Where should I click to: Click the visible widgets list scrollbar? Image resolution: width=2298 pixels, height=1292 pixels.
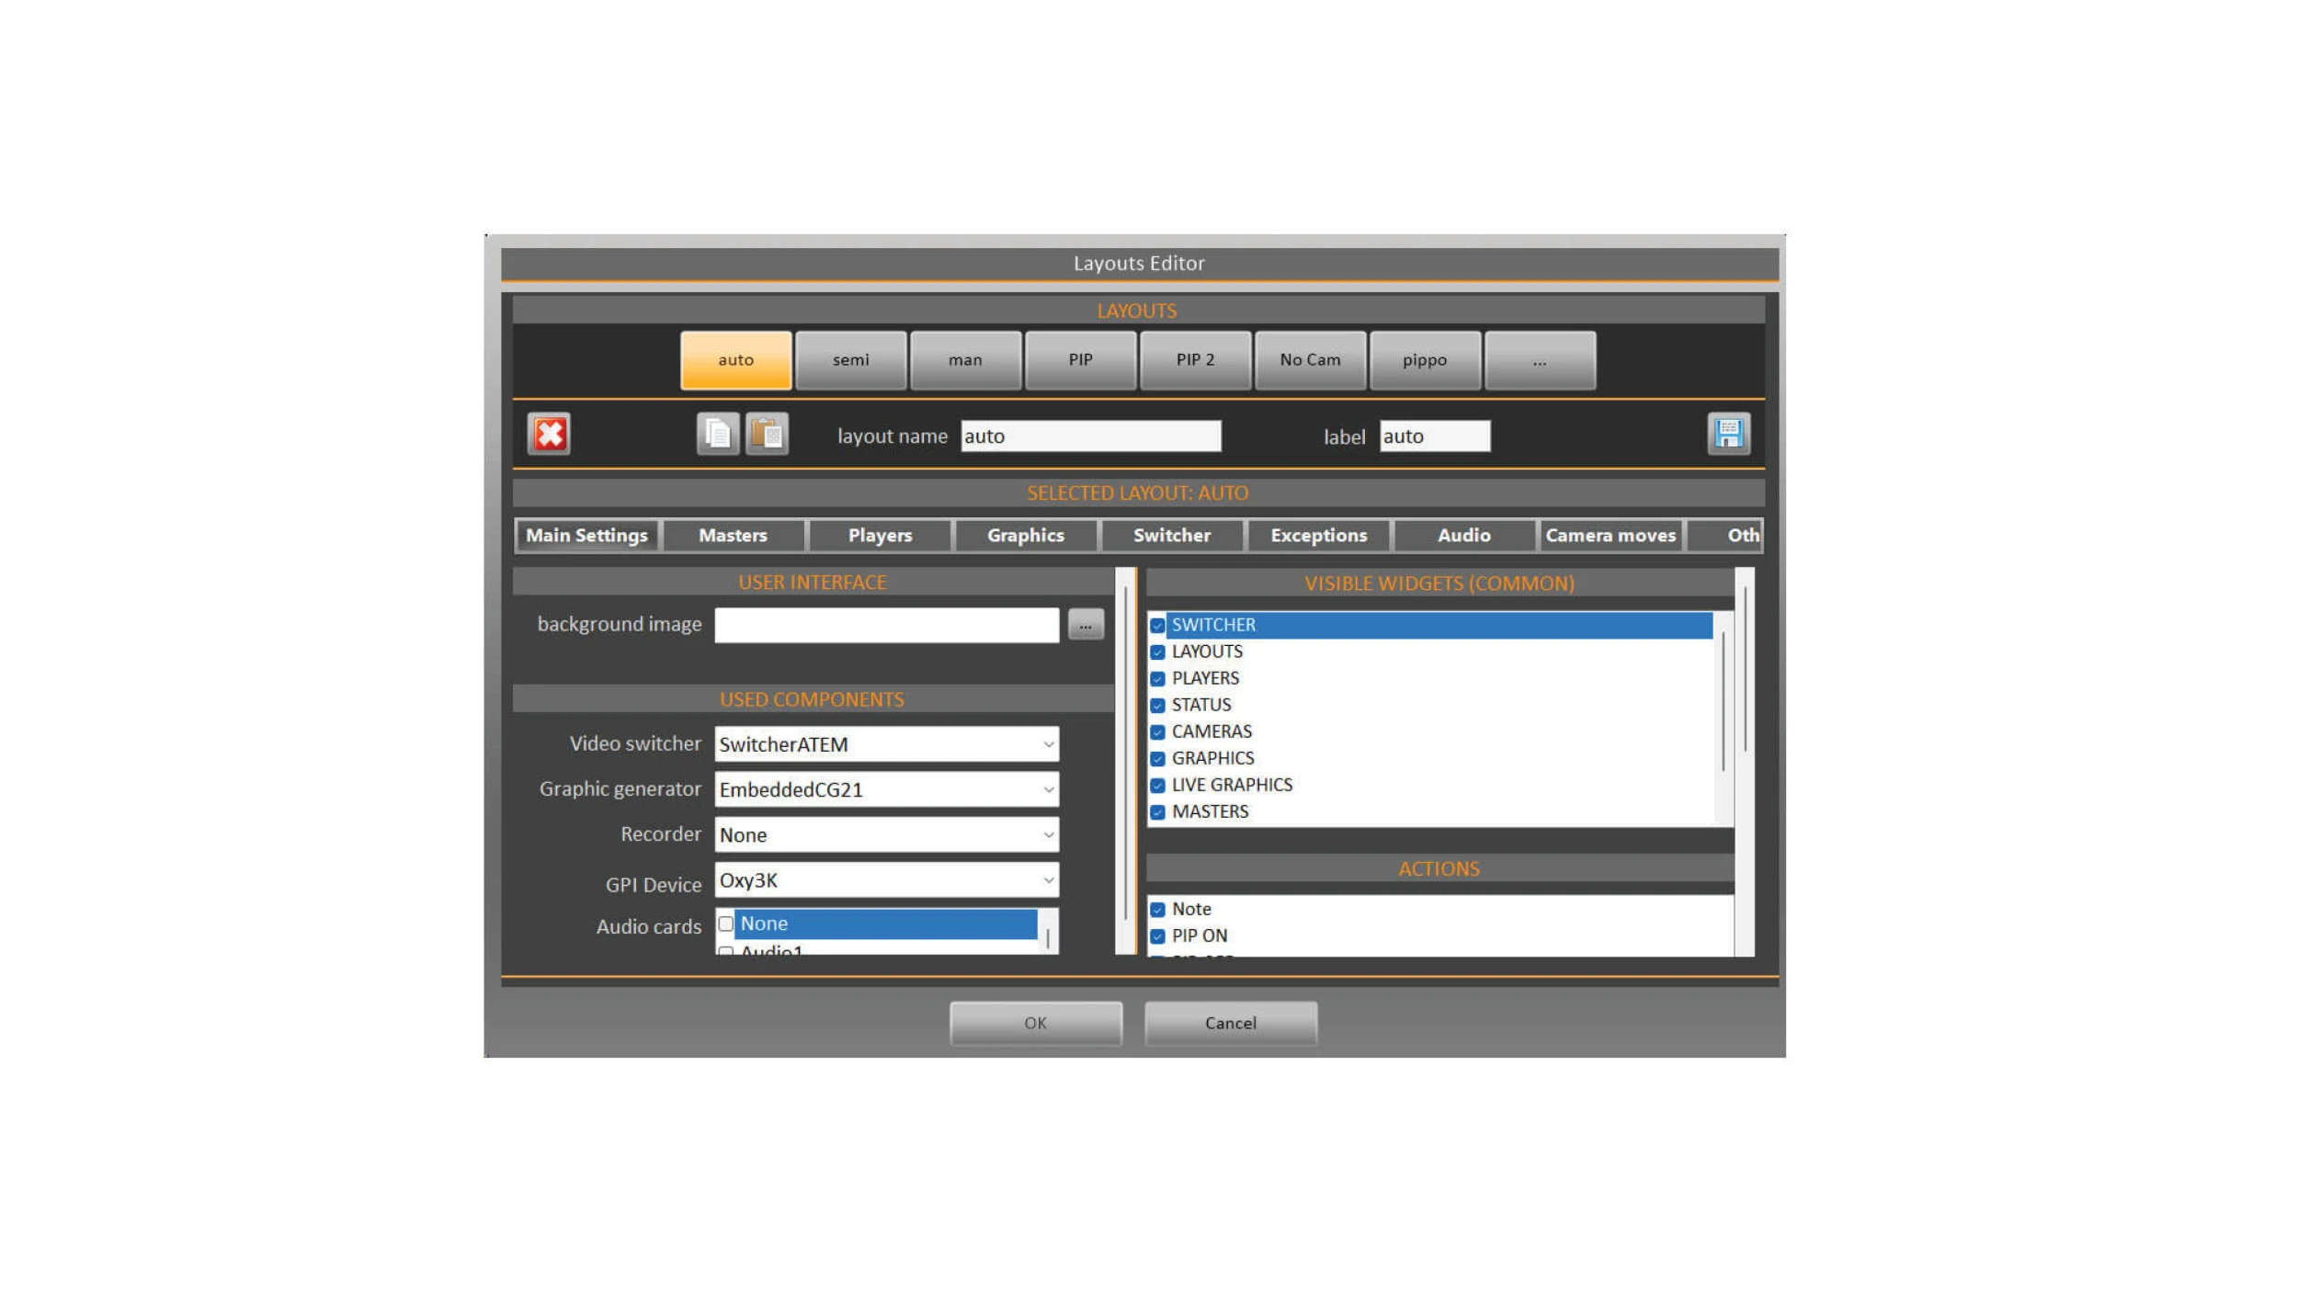(x=1723, y=703)
